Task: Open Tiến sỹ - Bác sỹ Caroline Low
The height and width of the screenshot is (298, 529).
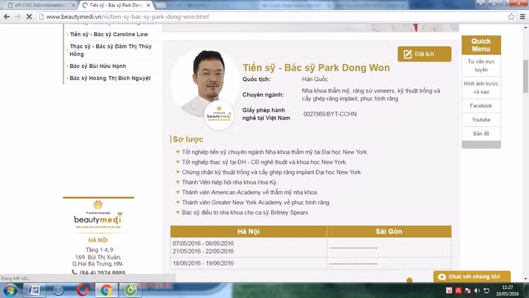Action: click(x=109, y=34)
